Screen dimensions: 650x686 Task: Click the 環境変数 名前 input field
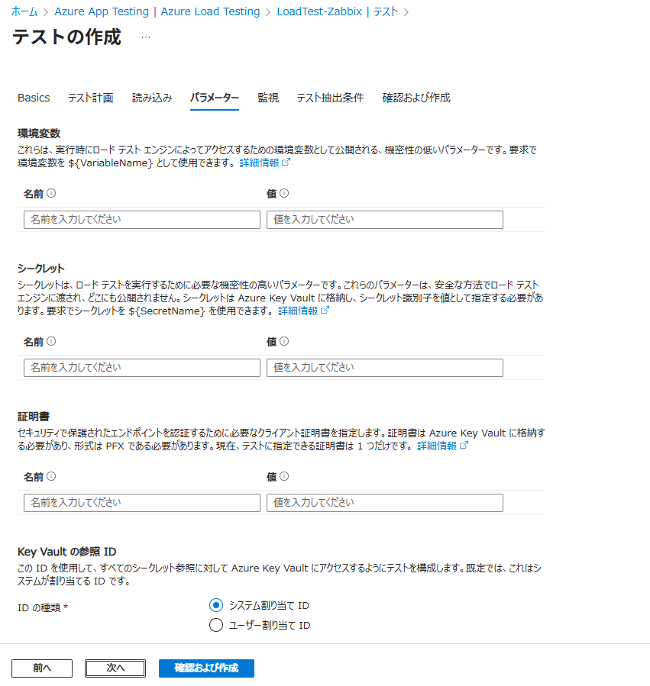[142, 220]
